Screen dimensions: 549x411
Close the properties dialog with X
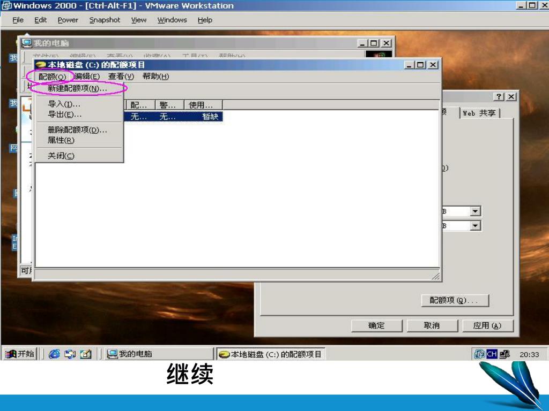[511, 97]
